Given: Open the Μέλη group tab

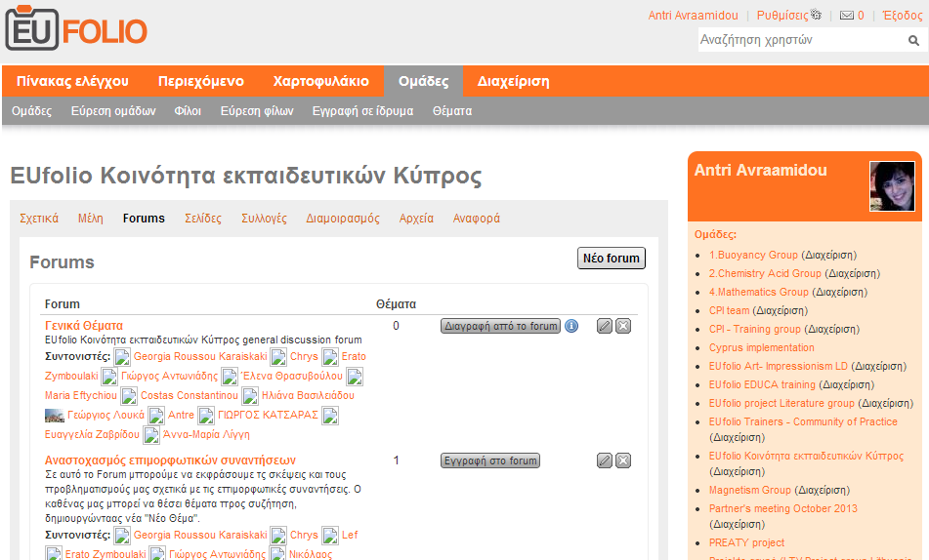Looking at the screenshot, I should tap(91, 219).
